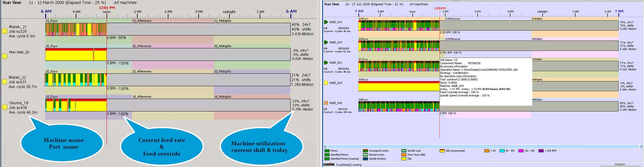Viewport: 644px width, 167px height.
Task: Click the Job xu328 label
Action: tap(18, 31)
